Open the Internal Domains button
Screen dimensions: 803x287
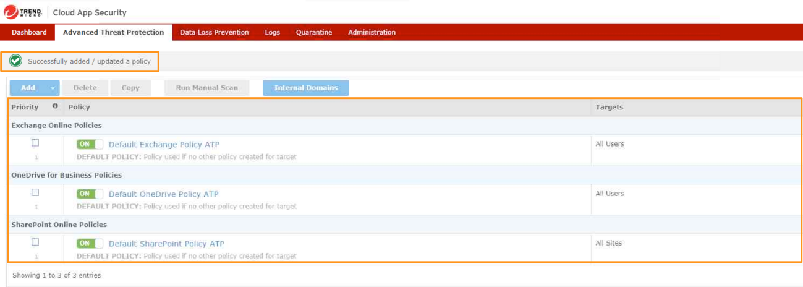pos(306,88)
